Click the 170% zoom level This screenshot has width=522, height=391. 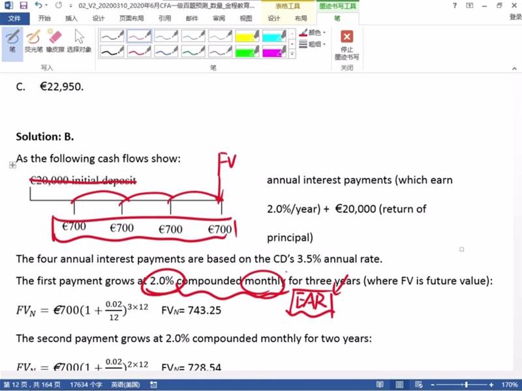510,384
